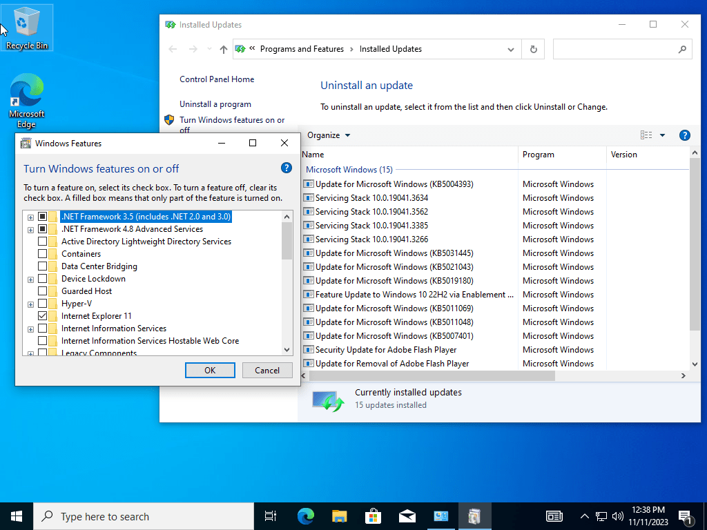
Task: Expand the Hyper-V tree node
Action: (x=30, y=304)
